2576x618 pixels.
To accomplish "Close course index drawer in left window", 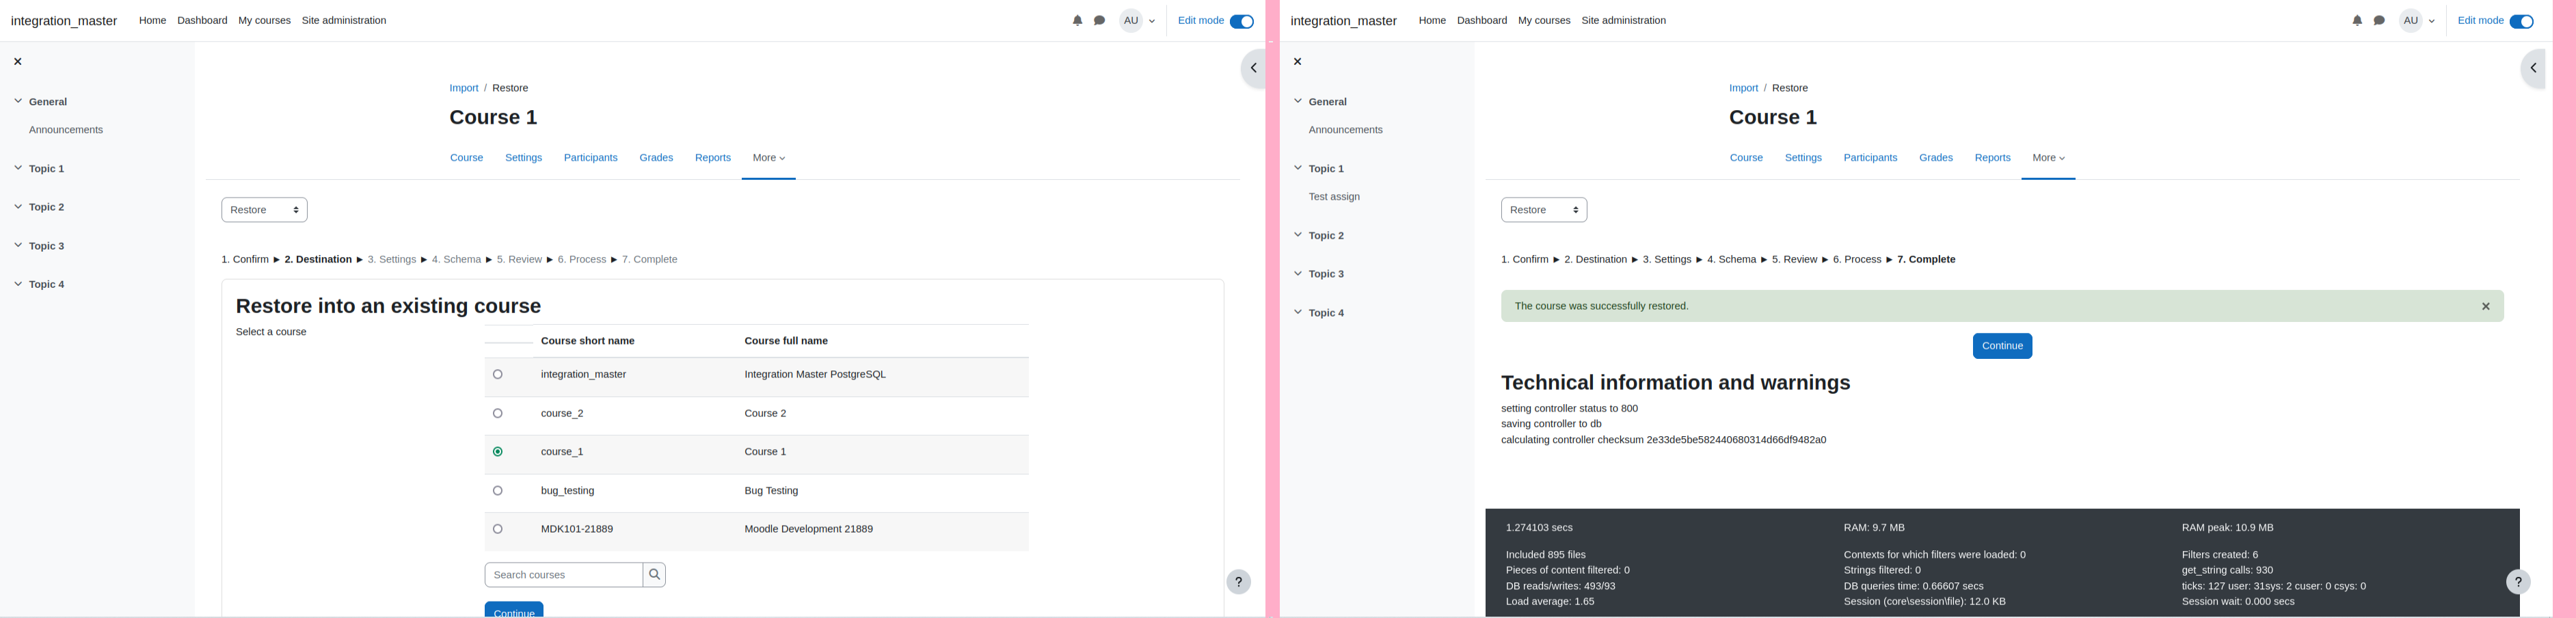I will click(18, 62).
